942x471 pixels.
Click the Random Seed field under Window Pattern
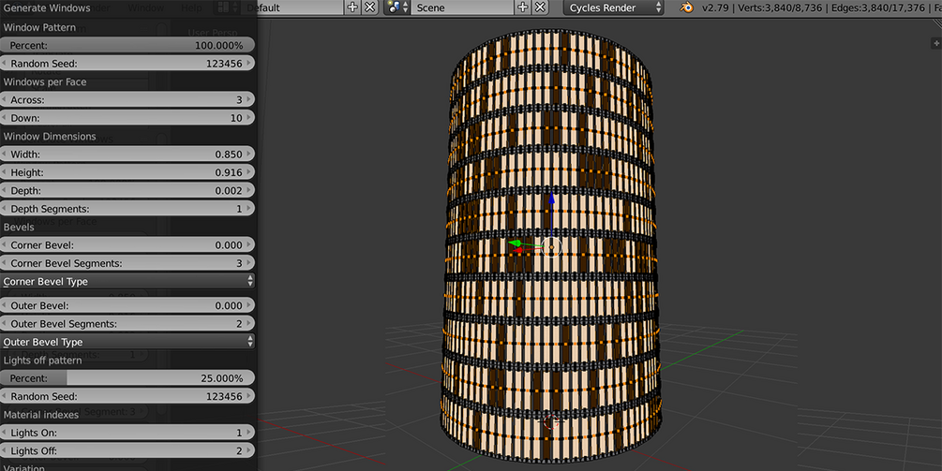pos(127,63)
